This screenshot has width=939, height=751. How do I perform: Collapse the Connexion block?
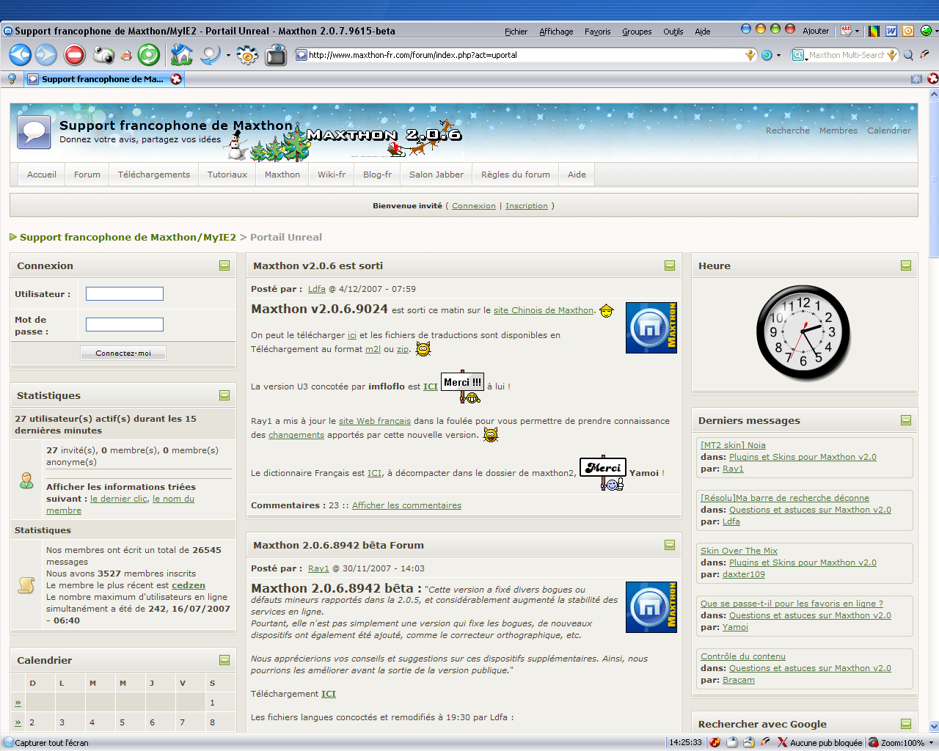coord(224,265)
